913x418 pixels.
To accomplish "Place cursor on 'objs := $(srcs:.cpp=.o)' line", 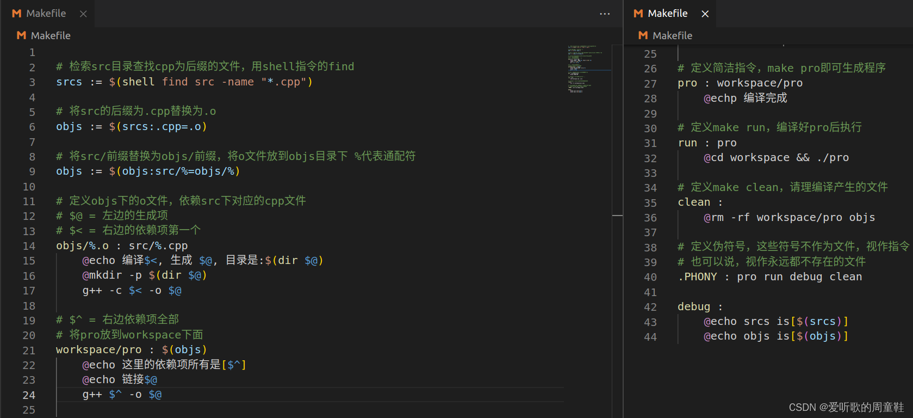I will point(132,127).
